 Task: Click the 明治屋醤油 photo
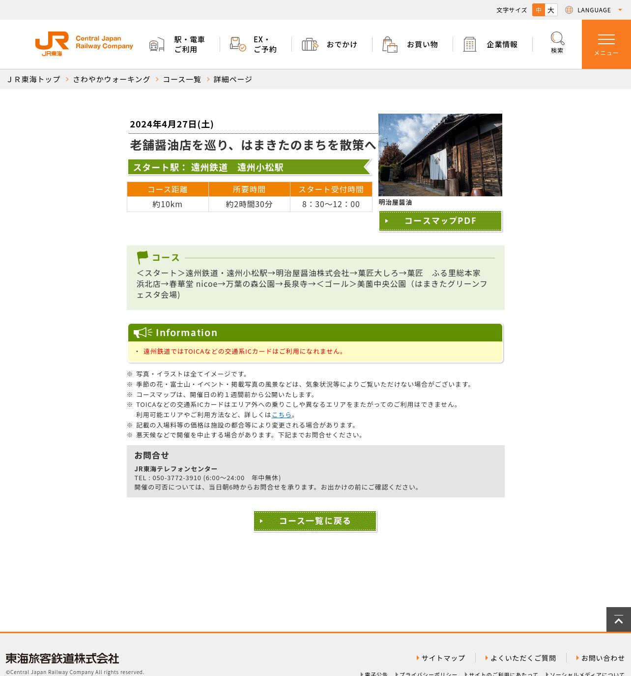click(x=440, y=155)
